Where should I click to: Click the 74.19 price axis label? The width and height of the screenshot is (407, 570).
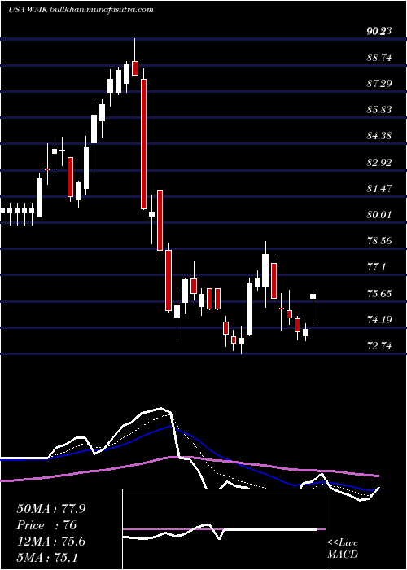pos(379,320)
